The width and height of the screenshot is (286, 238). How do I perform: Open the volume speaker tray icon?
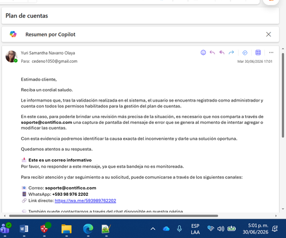click(x=221, y=229)
